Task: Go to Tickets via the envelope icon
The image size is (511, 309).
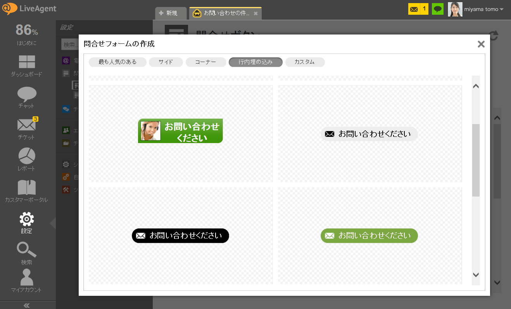Action: 27,125
